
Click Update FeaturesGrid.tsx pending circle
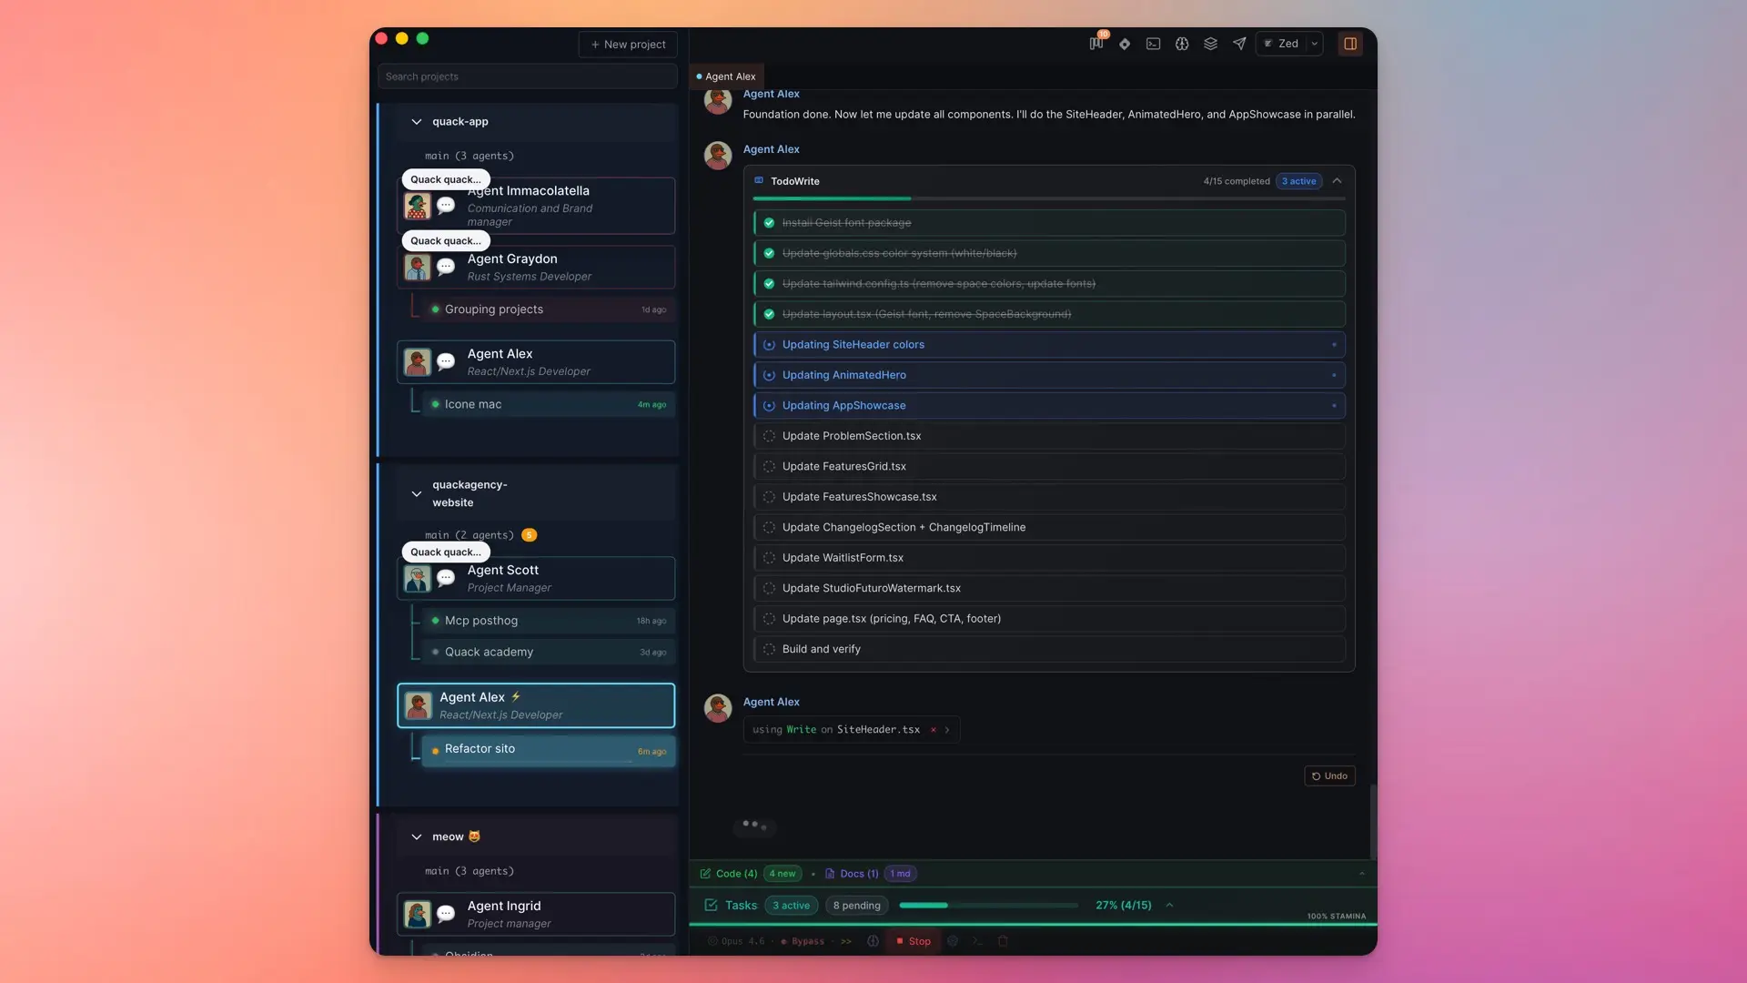coord(769,467)
